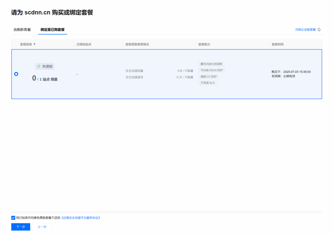333x234 pixels.
Task: Click the 套餐时间 column header
Action: pyautogui.click(x=278, y=44)
